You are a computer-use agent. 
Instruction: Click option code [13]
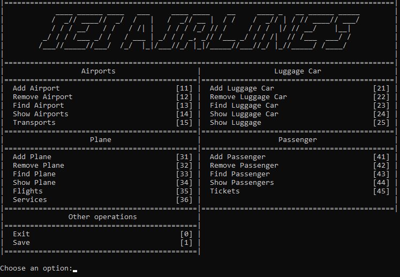click(x=184, y=106)
